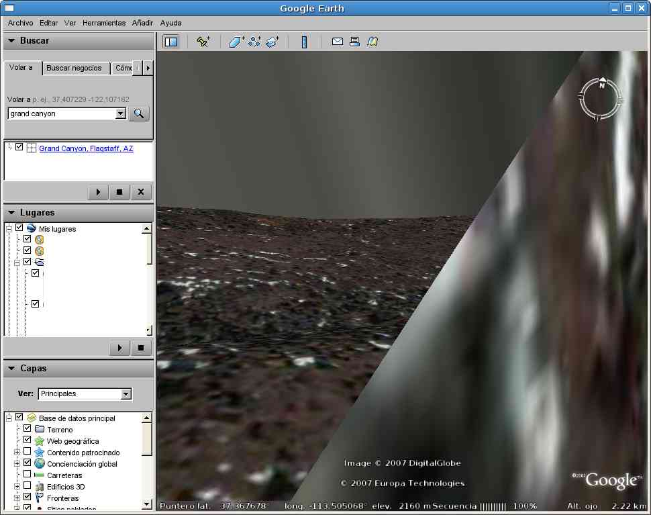Open the ruler measurement tool
The width and height of the screenshot is (651, 515).
[x=304, y=42]
